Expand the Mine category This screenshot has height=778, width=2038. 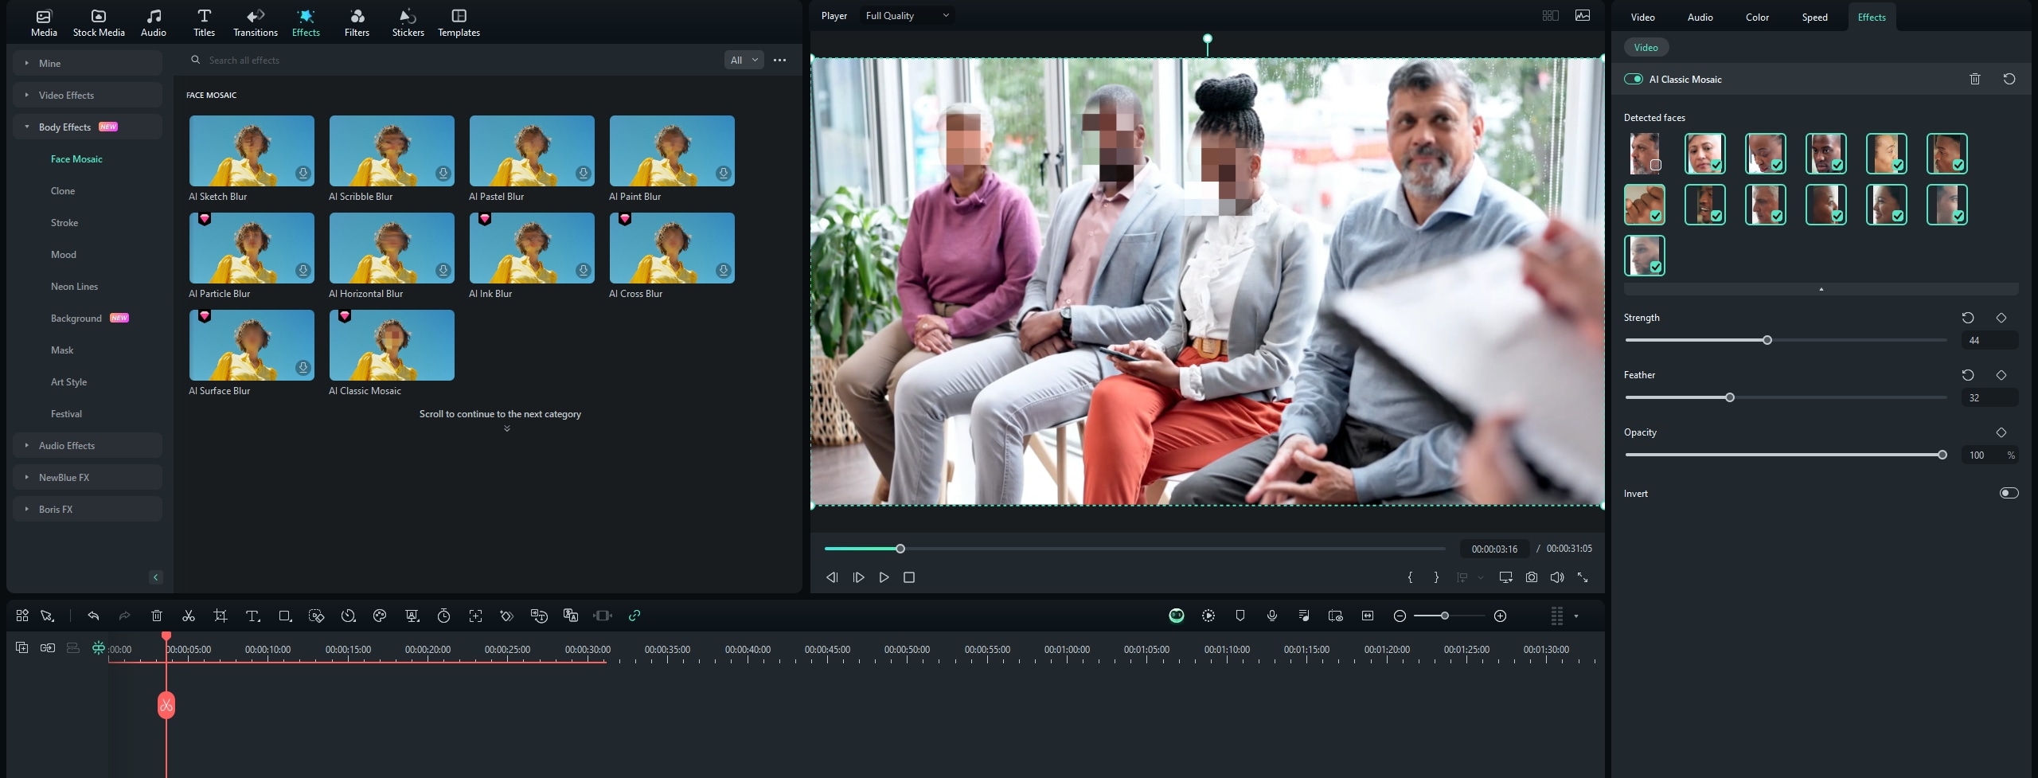pyautogui.click(x=88, y=63)
